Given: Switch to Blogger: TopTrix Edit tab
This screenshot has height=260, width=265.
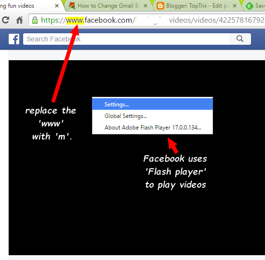Looking at the screenshot, I should click(x=198, y=6).
